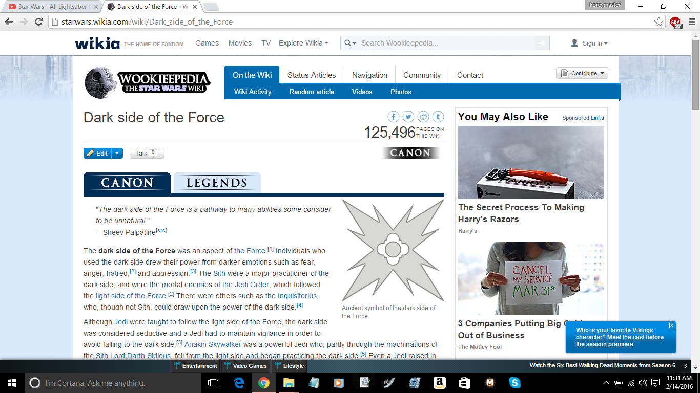Click the Tumblr share icon
The image size is (700, 393).
tap(438, 117)
